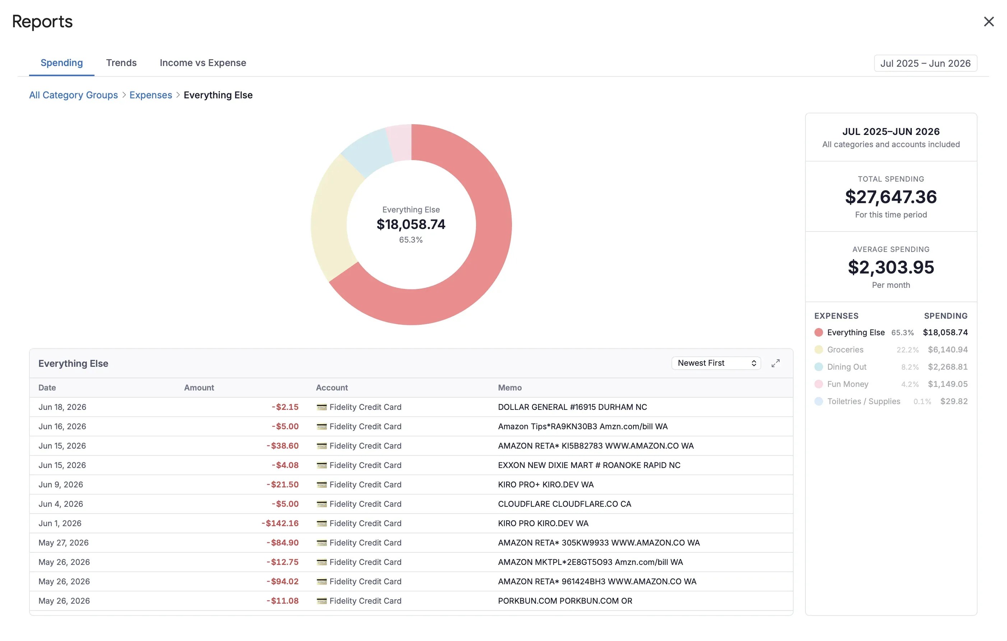Switch to the Spending tab

tap(61, 63)
